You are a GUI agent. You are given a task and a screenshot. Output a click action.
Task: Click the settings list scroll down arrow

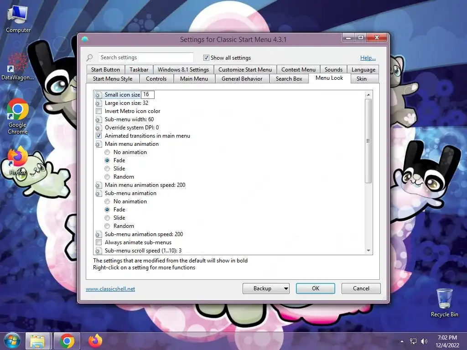[x=368, y=251]
